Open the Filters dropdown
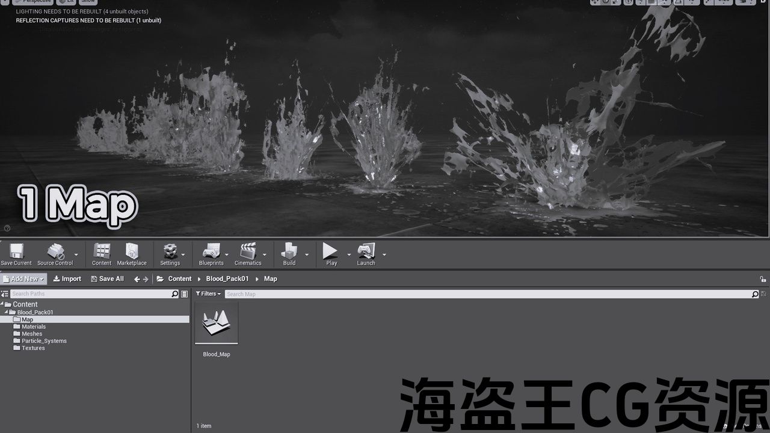Viewport: 770px width, 433px height. point(208,294)
